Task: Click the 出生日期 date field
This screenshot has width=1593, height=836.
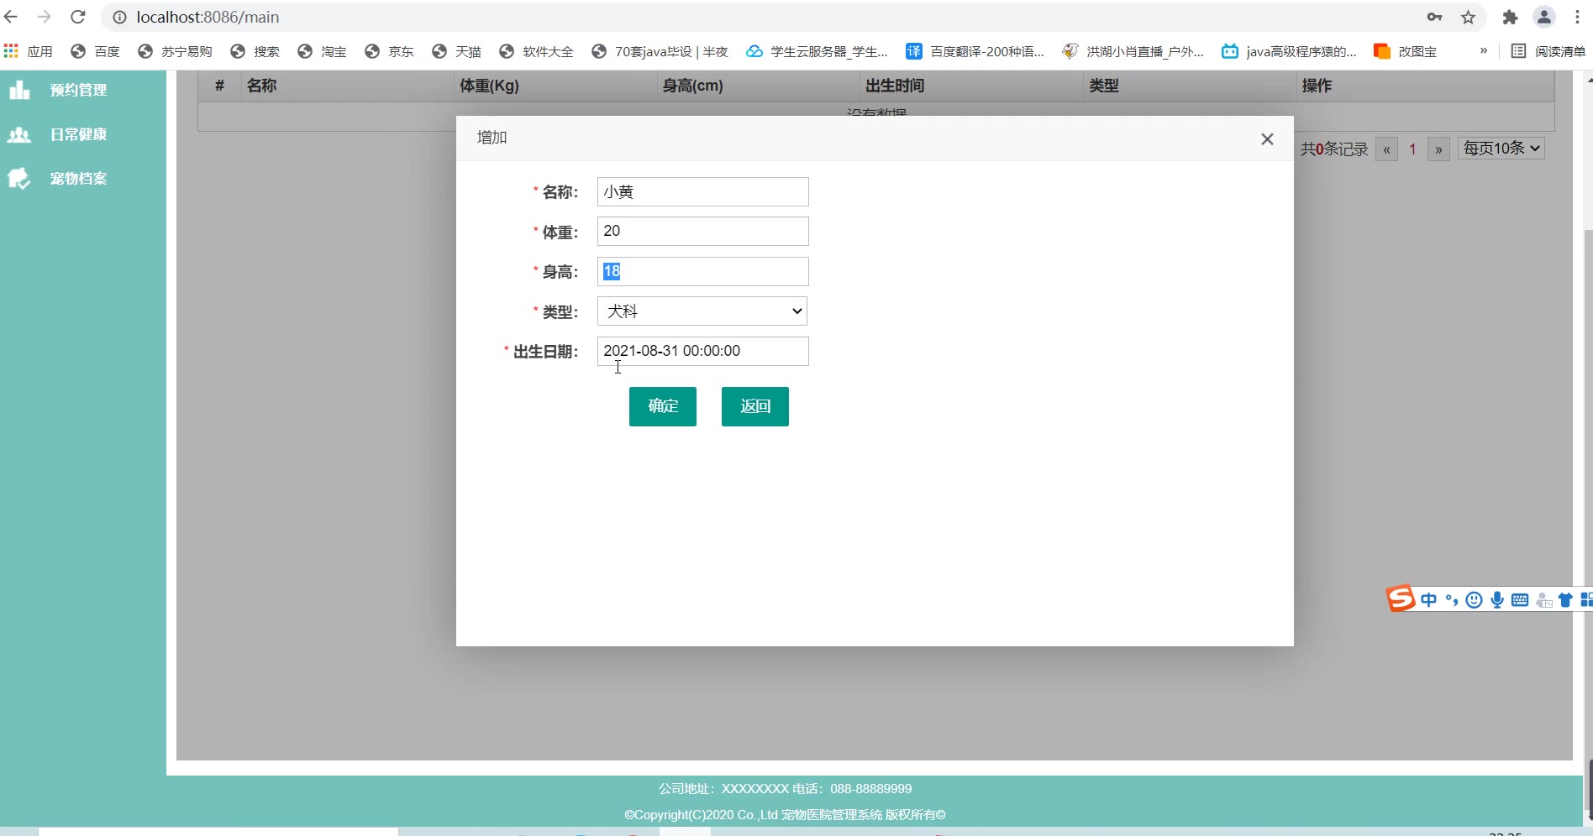Action: coord(703,351)
